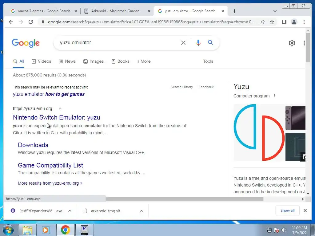Click the Google logo

pos(26,43)
